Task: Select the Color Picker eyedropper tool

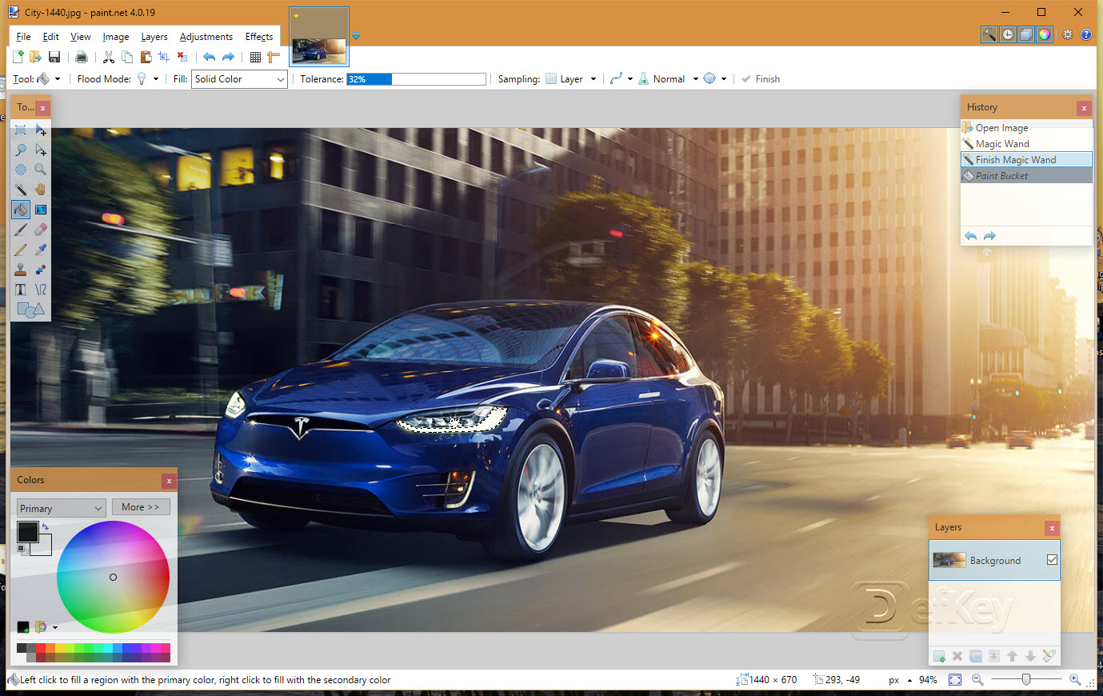Action: click(x=41, y=250)
